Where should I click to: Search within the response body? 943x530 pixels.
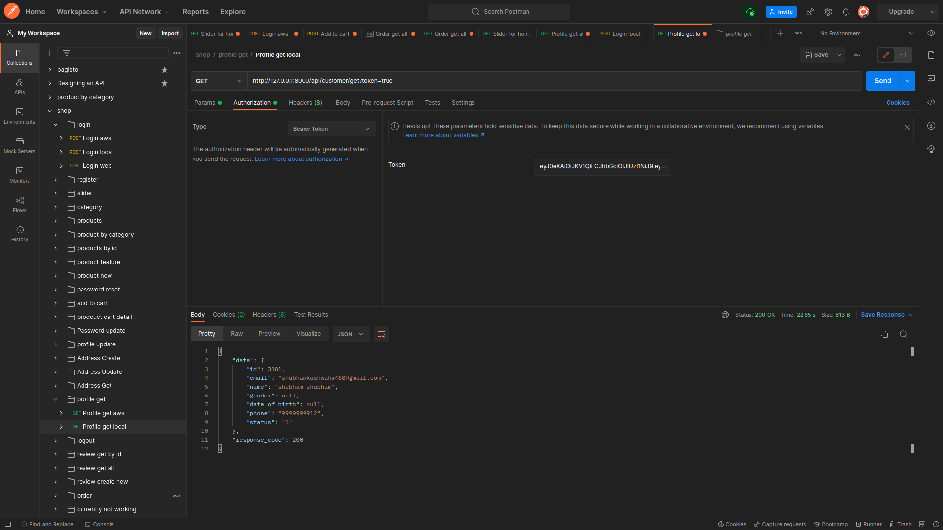[903, 334]
